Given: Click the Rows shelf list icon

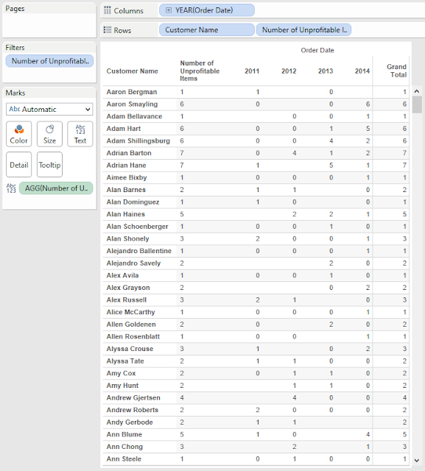Looking at the screenshot, I should pos(108,30).
